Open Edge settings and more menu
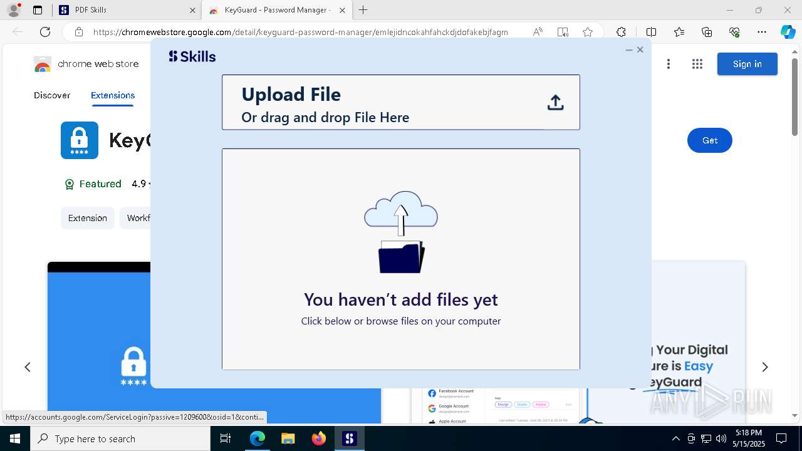 tap(762, 32)
